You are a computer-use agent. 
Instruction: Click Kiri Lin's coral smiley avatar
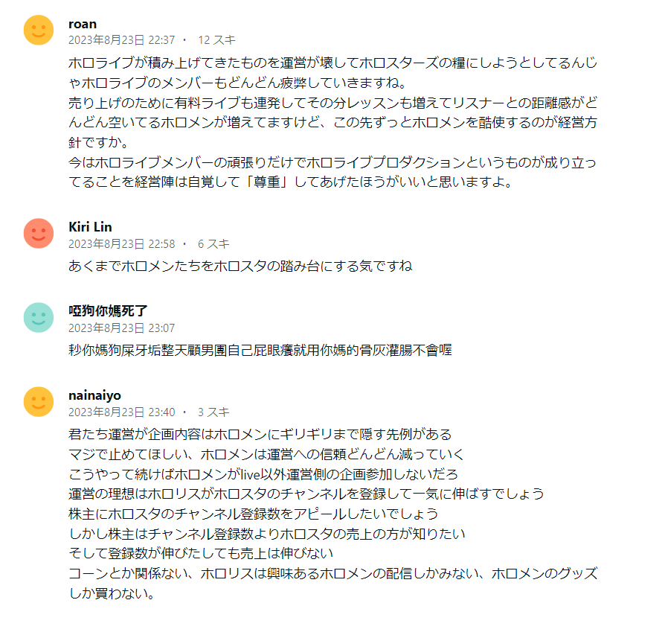[x=39, y=233]
